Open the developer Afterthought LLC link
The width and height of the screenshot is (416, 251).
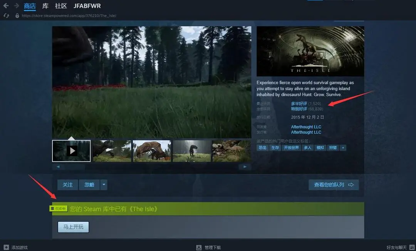click(306, 127)
